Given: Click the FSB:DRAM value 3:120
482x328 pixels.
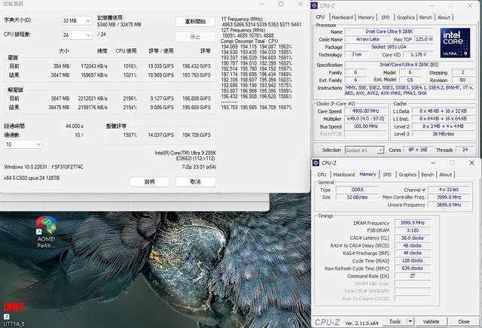Looking at the screenshot, I should pyautogui.click(x=412, y=230).
